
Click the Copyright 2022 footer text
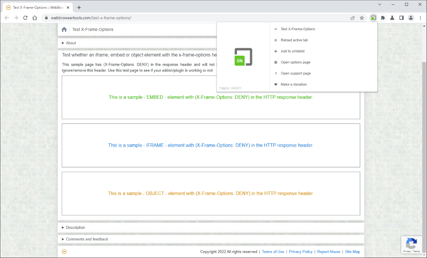[228, 252]
